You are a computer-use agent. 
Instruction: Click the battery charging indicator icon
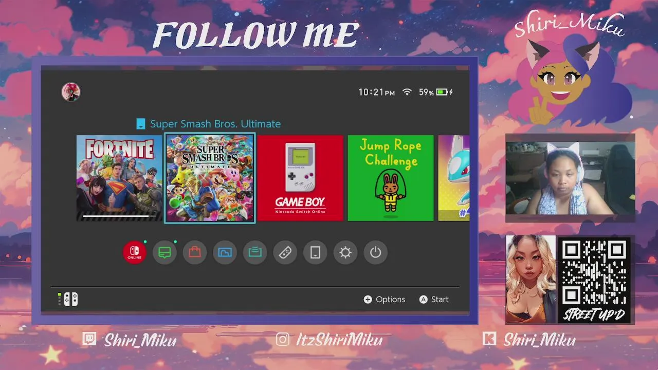click(x=445, y=92)
